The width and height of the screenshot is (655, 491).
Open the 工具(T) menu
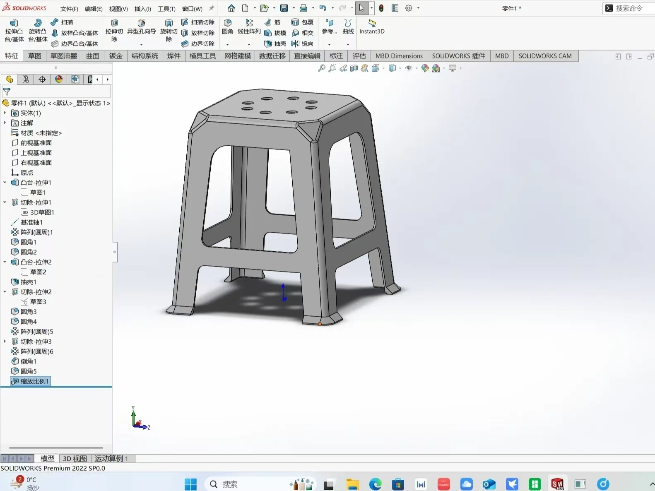tap(166, 9)
